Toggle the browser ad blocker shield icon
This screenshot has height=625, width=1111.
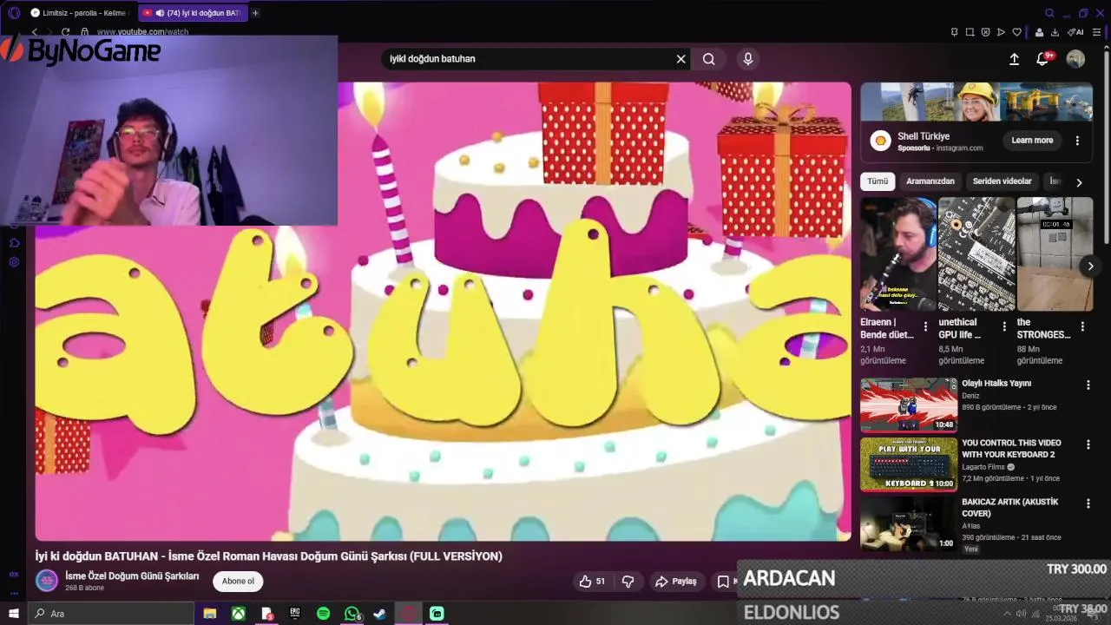[985, 32]
